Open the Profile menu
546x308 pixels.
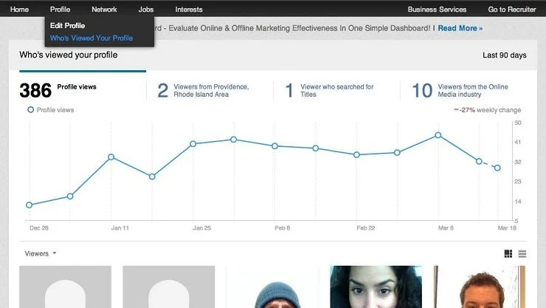(x=60, y=10)
